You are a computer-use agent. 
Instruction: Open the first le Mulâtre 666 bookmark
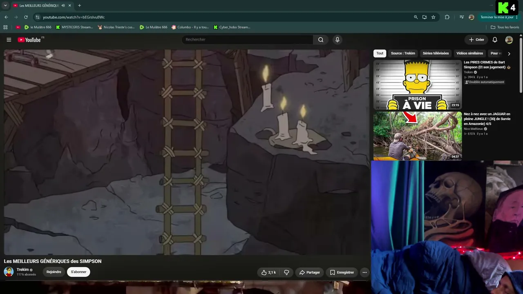point(38,27)
